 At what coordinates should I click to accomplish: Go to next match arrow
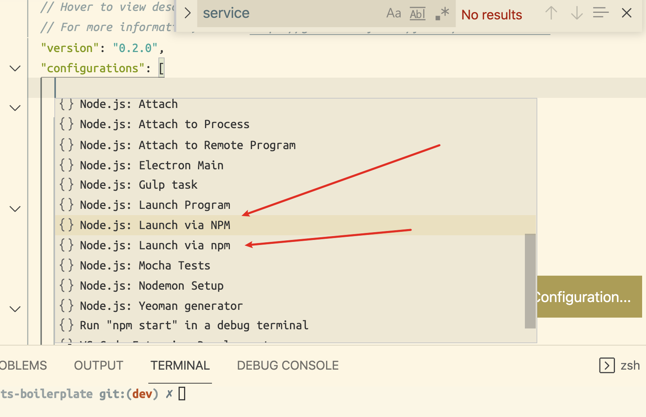click(577, 13)
